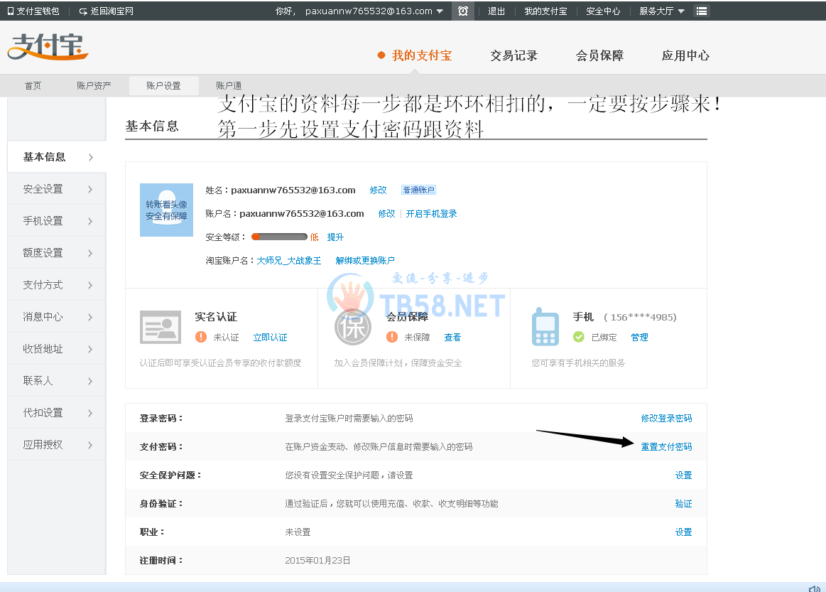Click 设置 for 安全保护问题
The width and height of the screenshot is (826, 592).
[x=684, y=475]
